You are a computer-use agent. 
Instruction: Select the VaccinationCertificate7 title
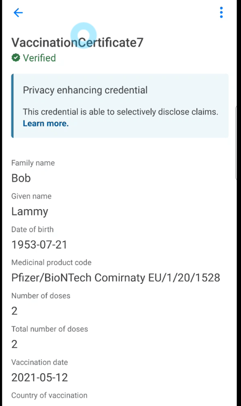[x=77, y=42]
